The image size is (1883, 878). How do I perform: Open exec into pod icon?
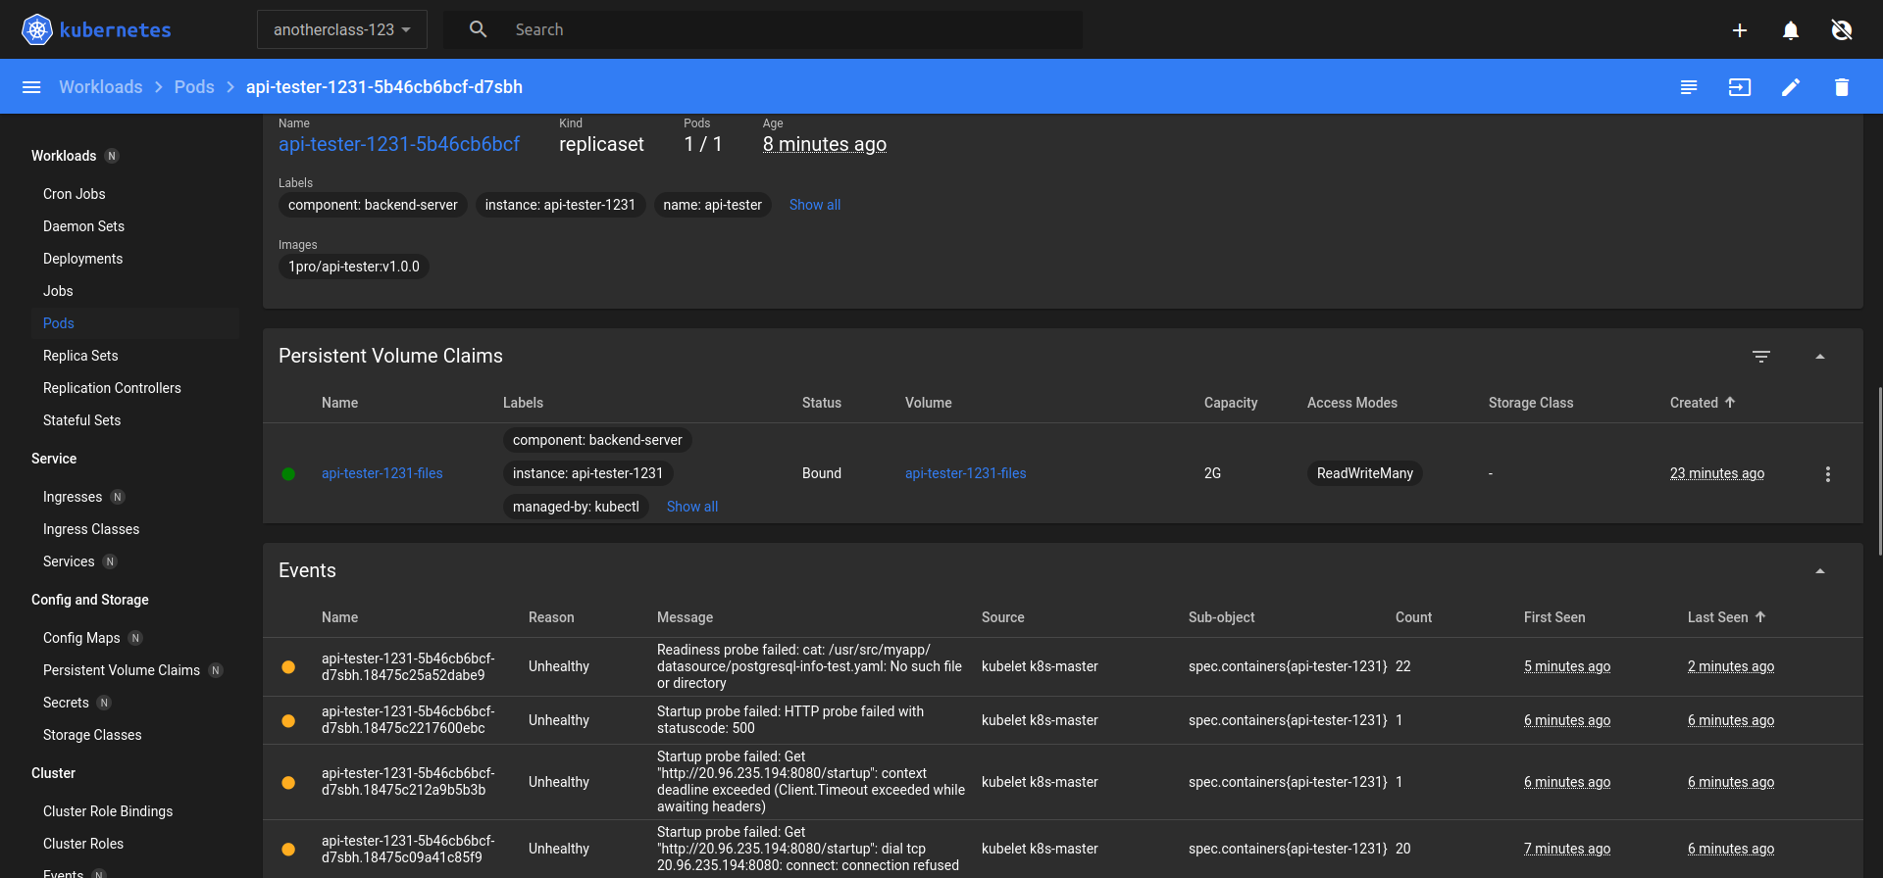[x=1740, y=87]
